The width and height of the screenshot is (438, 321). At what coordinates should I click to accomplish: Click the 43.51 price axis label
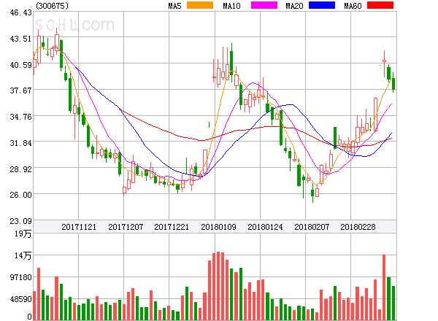click(20, 39)
